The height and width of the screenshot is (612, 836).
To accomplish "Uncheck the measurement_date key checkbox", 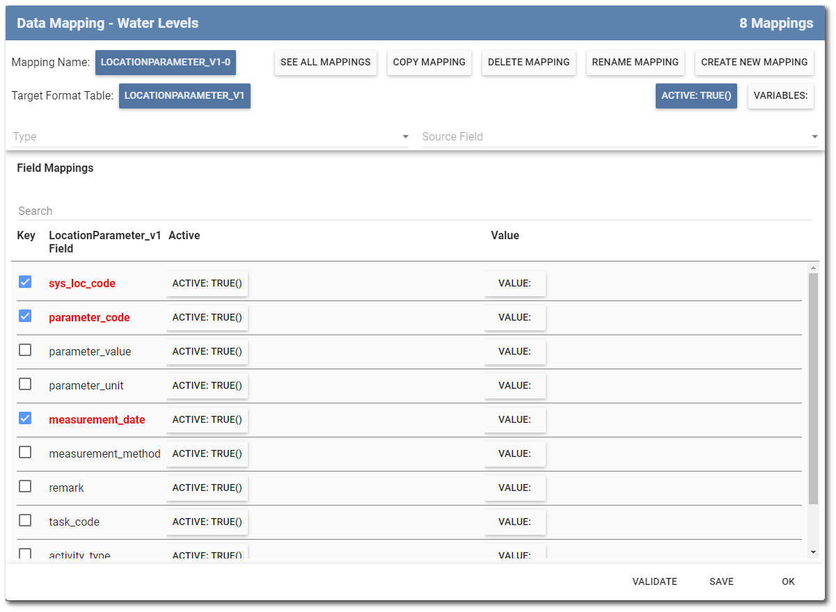I will point(25,418).
